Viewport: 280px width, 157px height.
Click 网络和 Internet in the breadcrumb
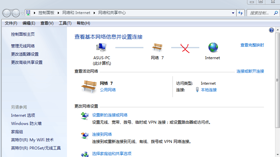point(76,13)
